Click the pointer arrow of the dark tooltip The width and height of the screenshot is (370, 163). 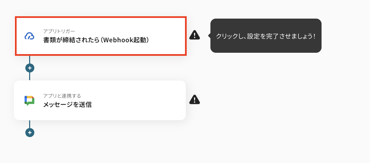point(209,36)
